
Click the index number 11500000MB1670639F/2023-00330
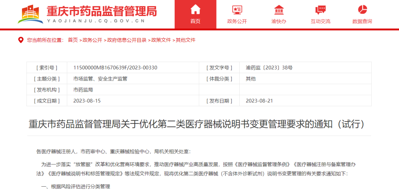pyautogui.click(x=115, y=68)
